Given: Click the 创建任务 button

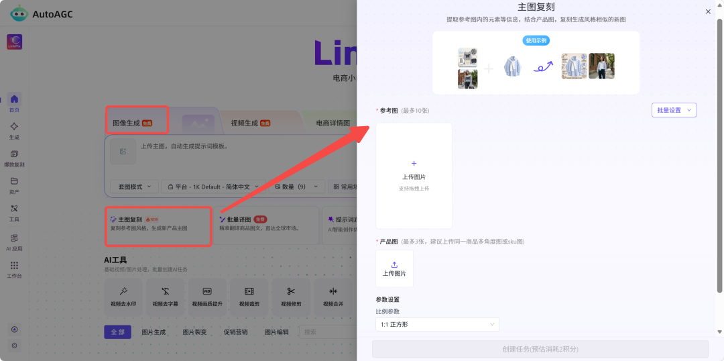Looking at the screenshot, I should [540, 349].
